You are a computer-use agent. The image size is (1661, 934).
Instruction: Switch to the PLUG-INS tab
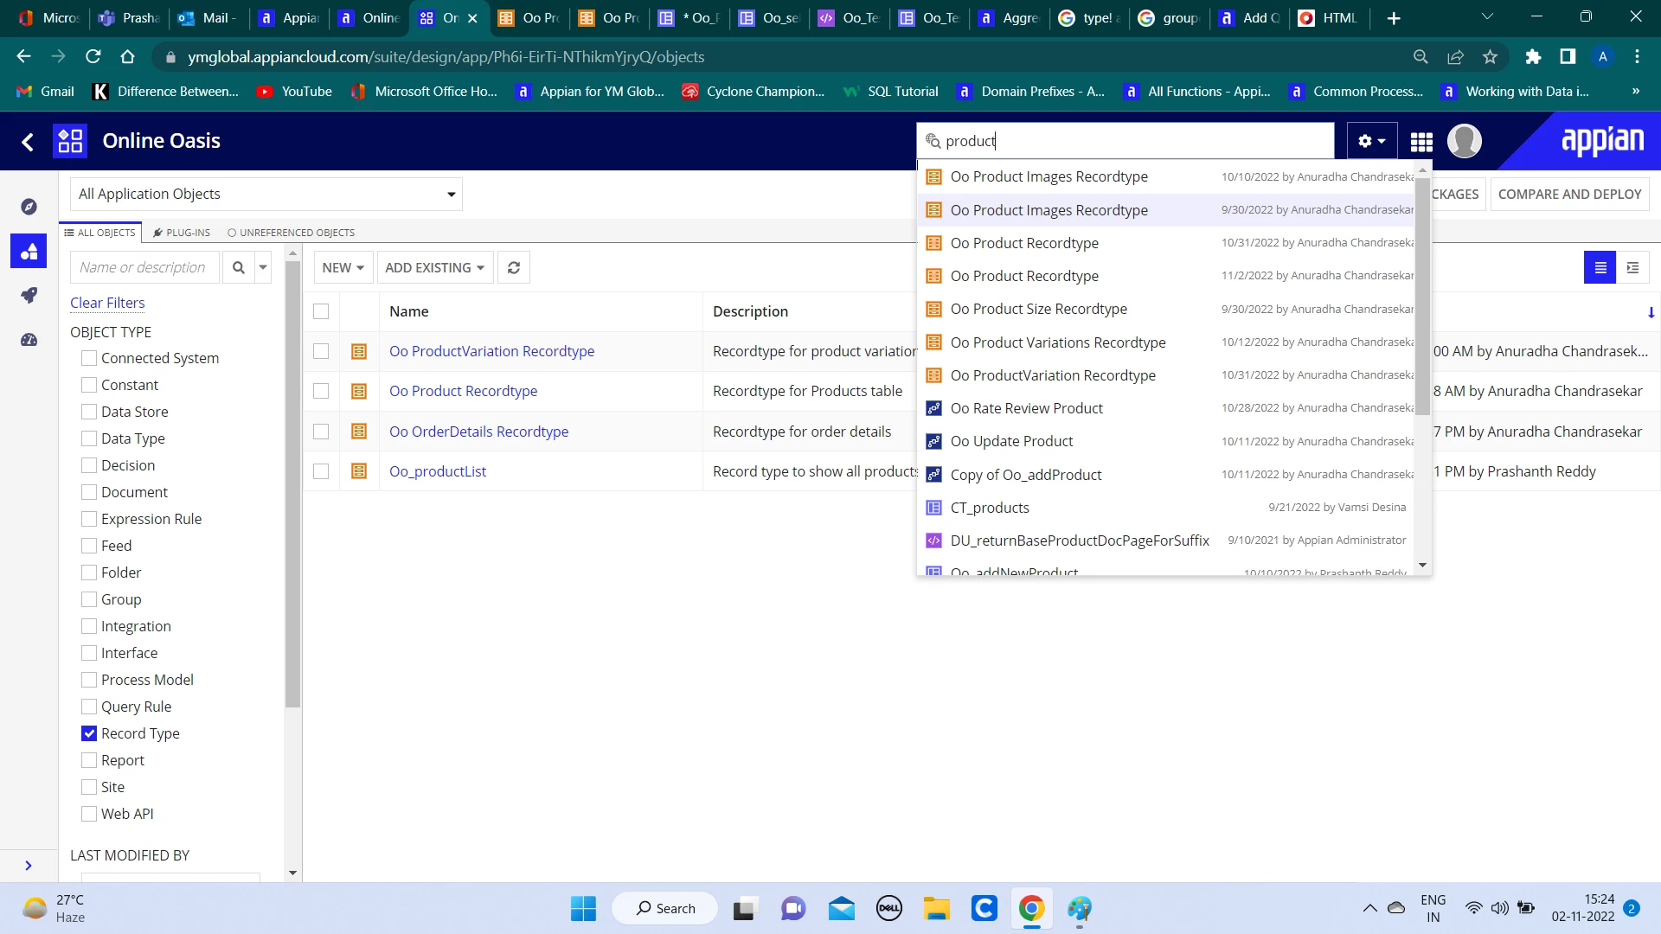[x=182, y=233]
